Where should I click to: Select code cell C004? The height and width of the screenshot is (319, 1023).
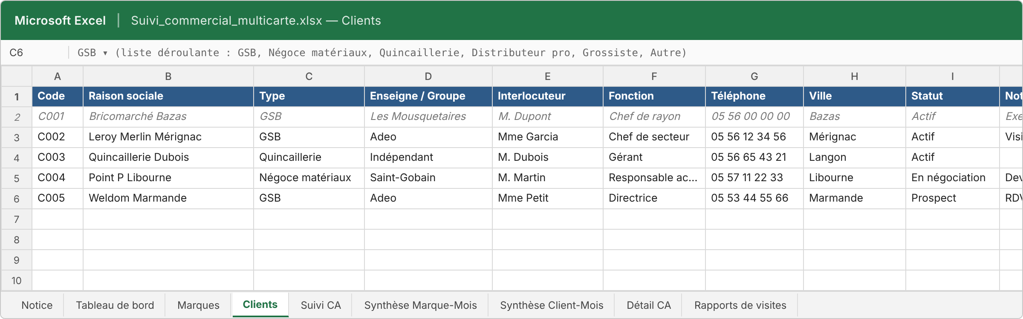coord(58,178)
